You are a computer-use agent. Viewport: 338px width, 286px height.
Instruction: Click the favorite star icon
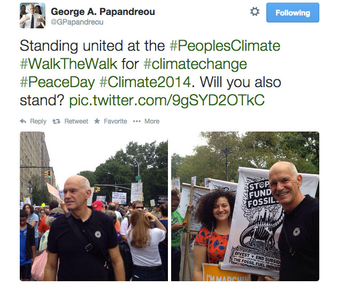tap(97, 121)
